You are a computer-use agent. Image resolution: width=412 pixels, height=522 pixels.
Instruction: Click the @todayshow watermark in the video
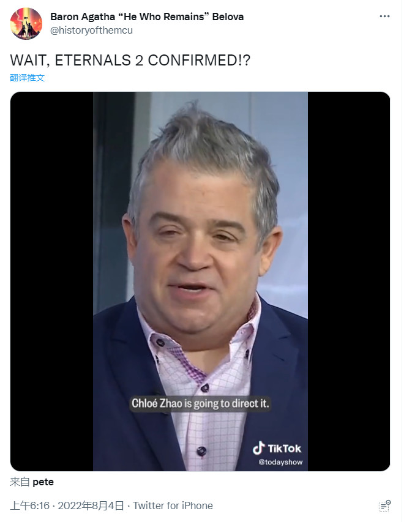click(280, 462)
